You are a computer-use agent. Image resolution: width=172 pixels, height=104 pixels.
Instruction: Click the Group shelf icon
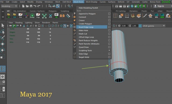32,16
